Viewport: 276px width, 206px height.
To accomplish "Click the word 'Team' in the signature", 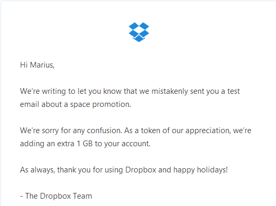I will click(x=82, y=196).
